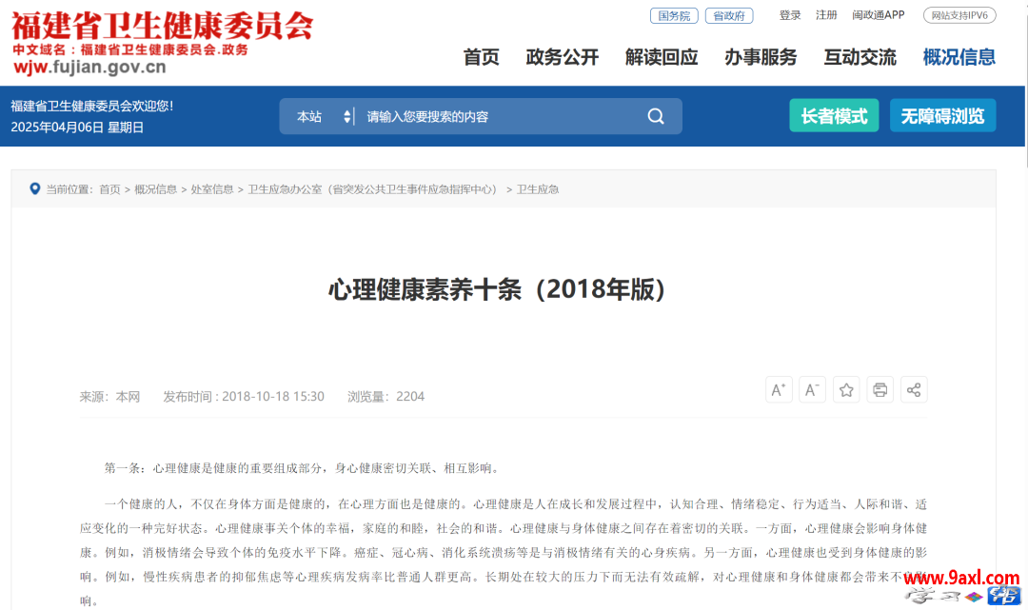
Task: Click the 国务院 link
Action: 674,15
